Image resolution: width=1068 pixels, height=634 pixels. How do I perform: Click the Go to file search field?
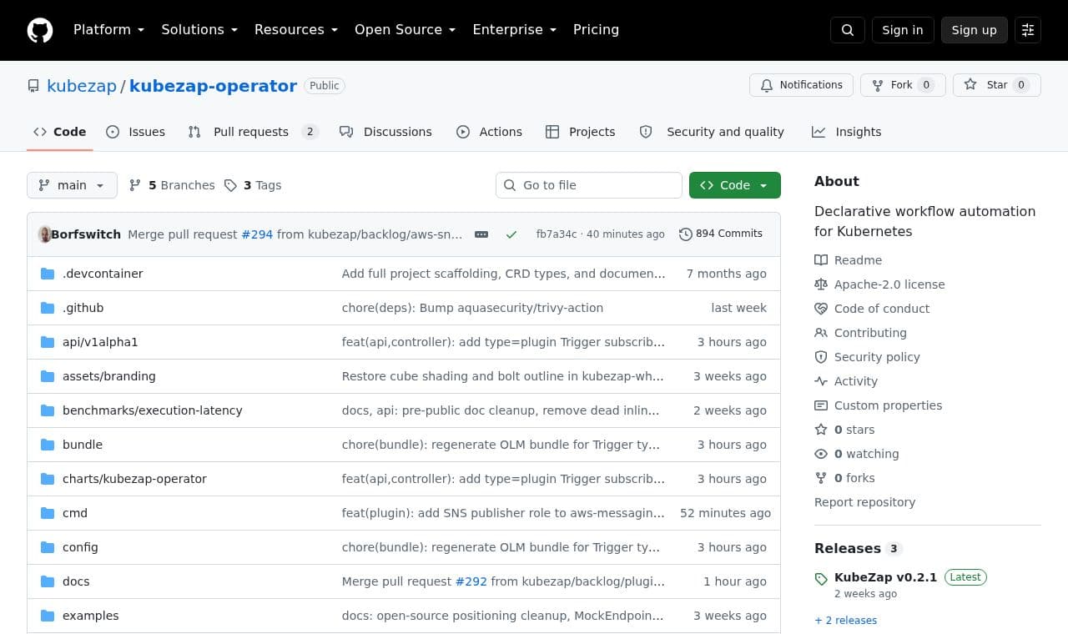[589, 185]
